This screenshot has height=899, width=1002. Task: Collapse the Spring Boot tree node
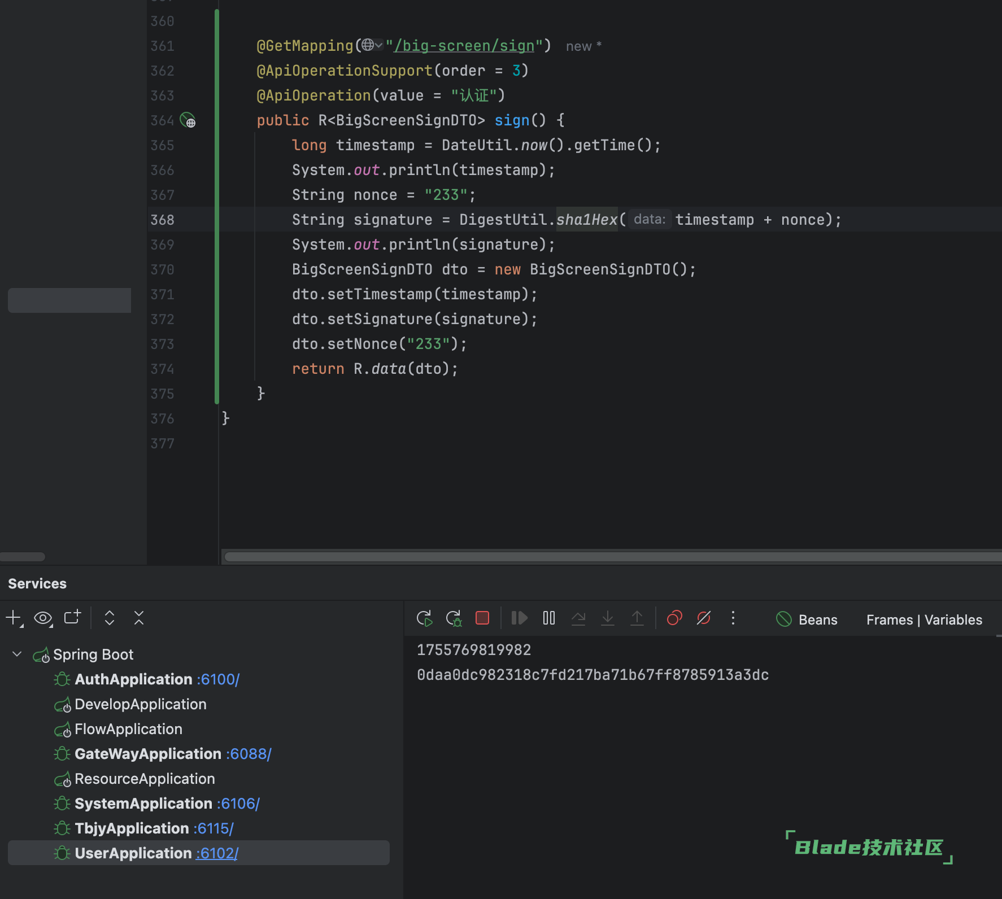click(x=17, y=654)
